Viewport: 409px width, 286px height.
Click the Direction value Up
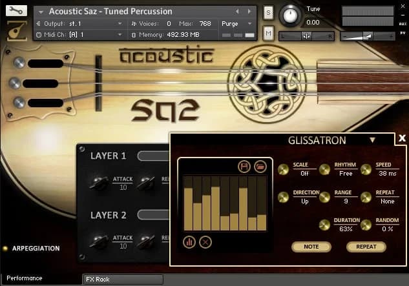(x=305, y=201)
